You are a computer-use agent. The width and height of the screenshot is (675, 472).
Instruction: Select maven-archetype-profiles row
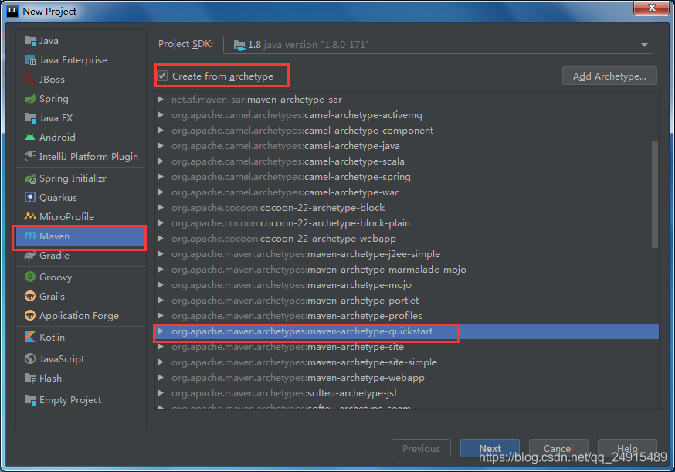[407, 316]
